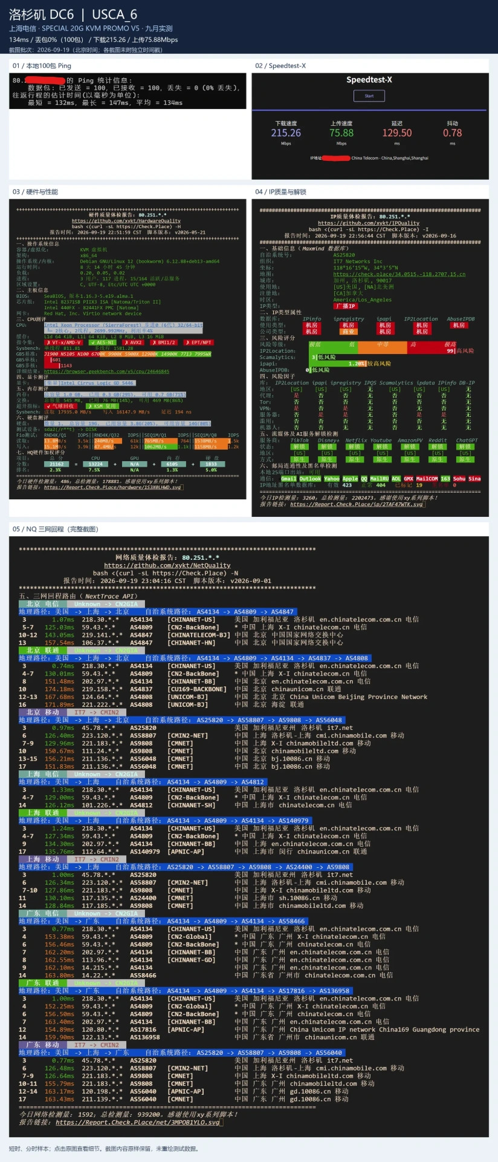This screenshot has height=1162, width=498.
Task: Open the browser.geekbench.com CPU result link
Action: (106, 372)
